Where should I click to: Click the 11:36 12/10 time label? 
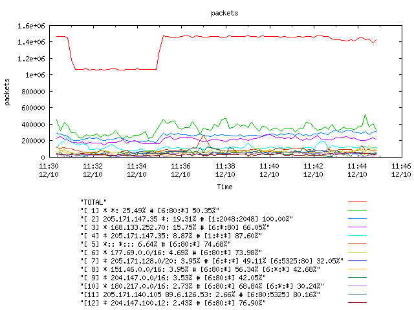[180, 170]
